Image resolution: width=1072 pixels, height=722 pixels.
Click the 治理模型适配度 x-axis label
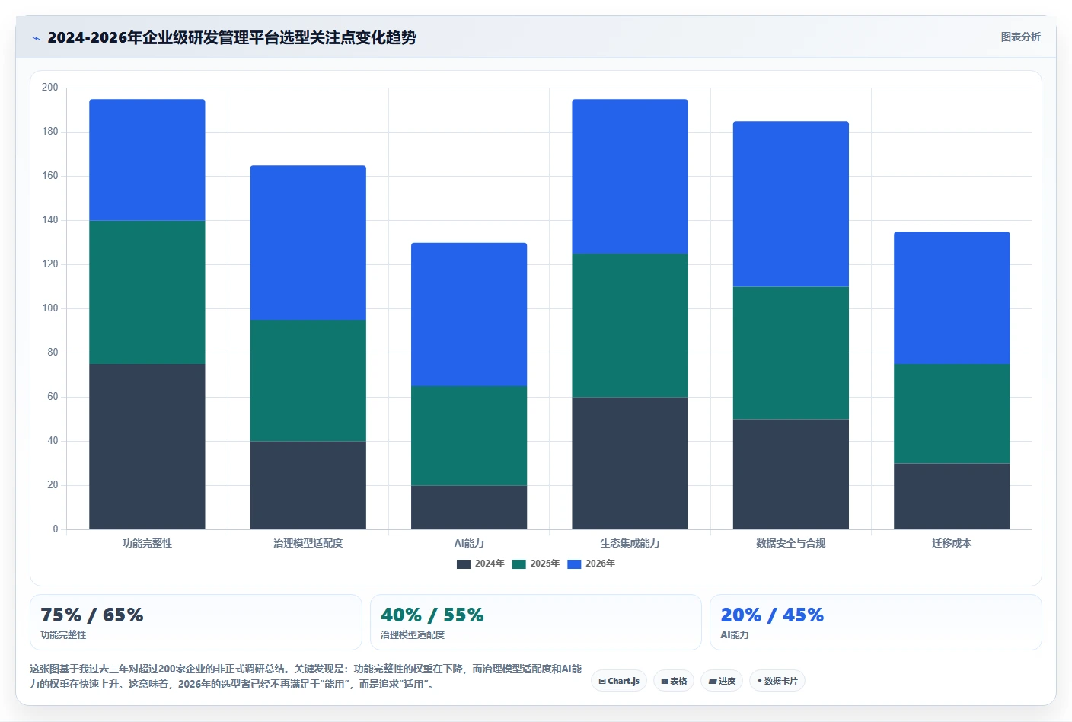pos(308,543)
